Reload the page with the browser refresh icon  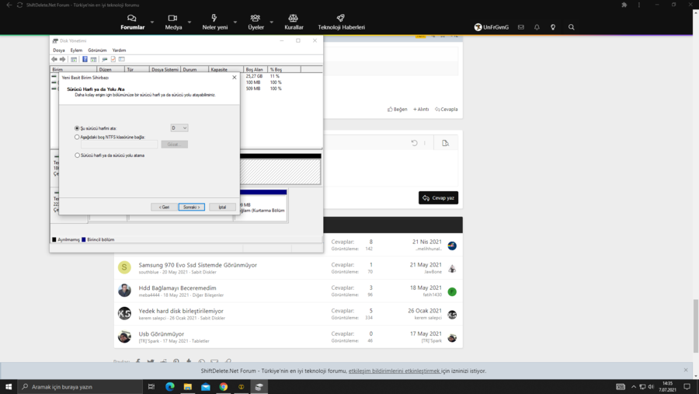pyautogui.click(x=19, y=5)
